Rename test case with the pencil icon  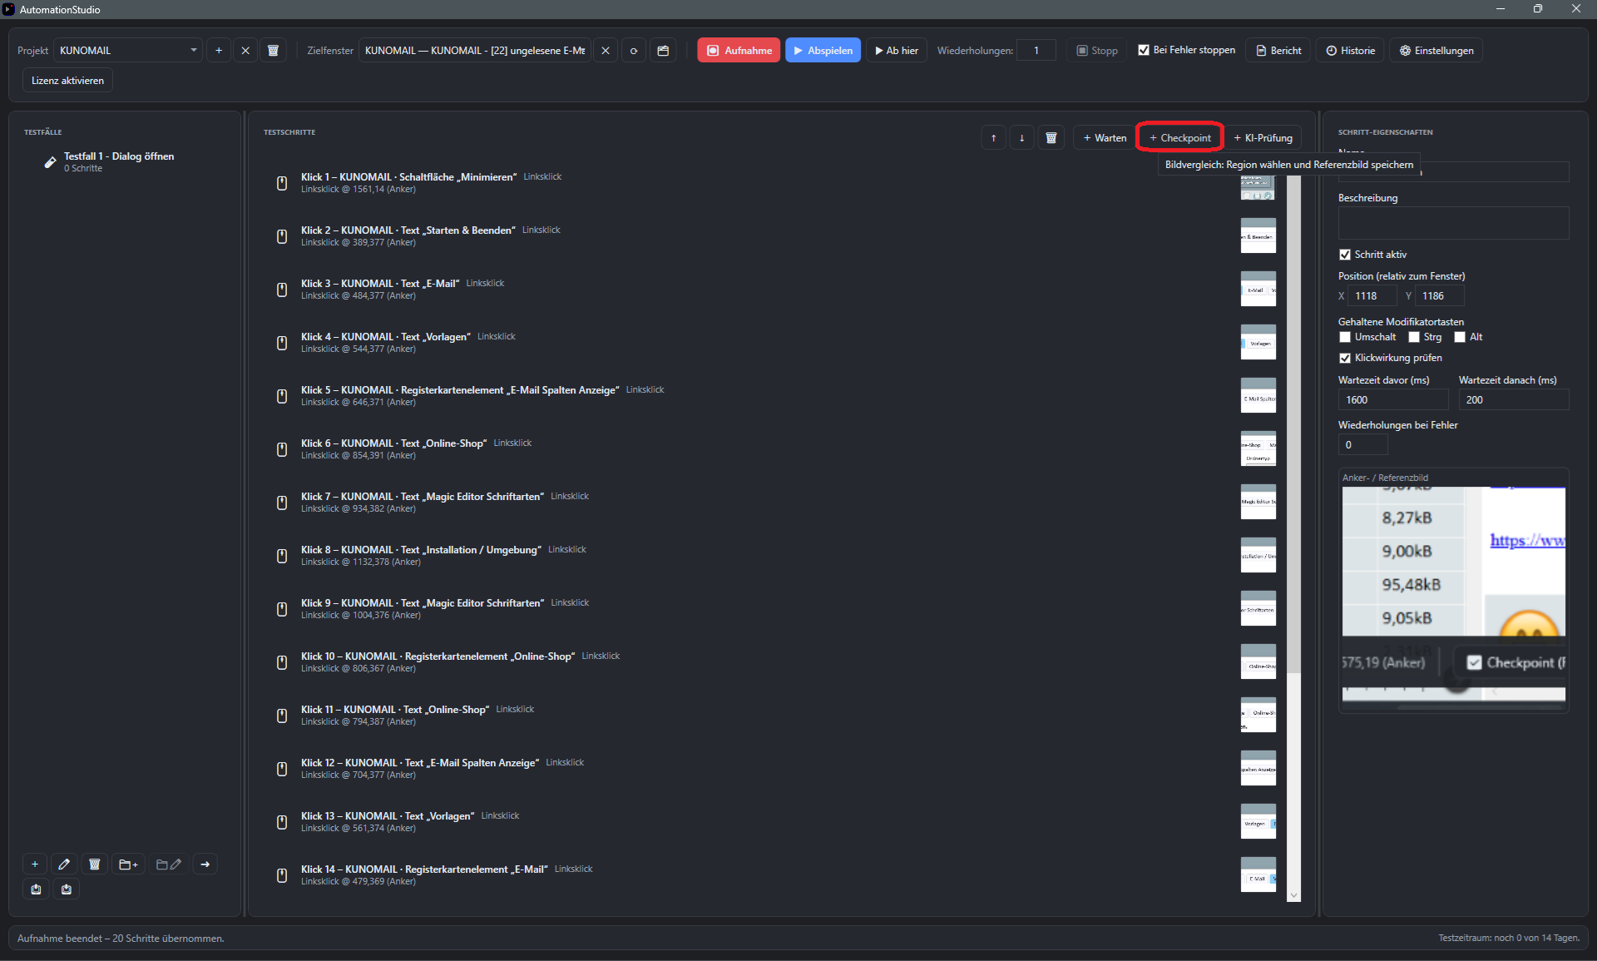pyautogui.click(x=64, y=864)
